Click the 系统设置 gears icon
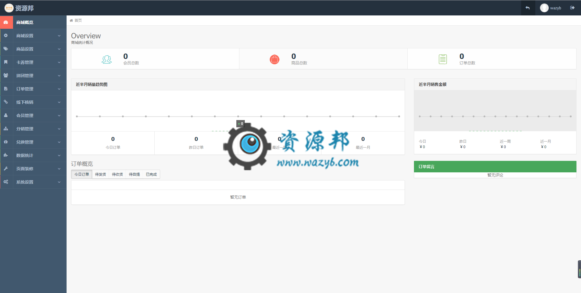This screenshot has height=293, width=581. [x=6, y=182]
